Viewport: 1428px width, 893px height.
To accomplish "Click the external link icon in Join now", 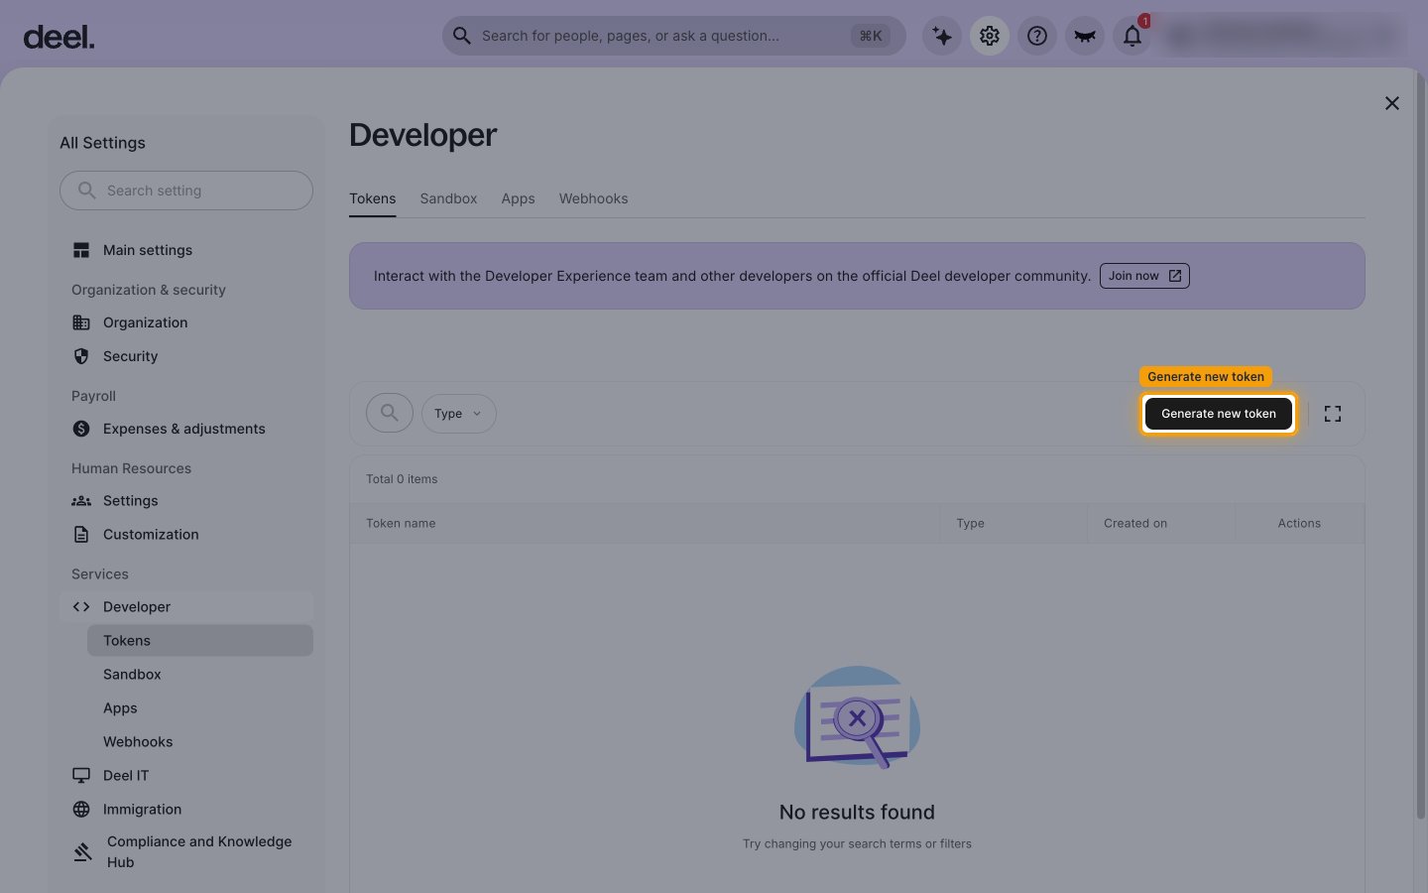I will 1175,276.
